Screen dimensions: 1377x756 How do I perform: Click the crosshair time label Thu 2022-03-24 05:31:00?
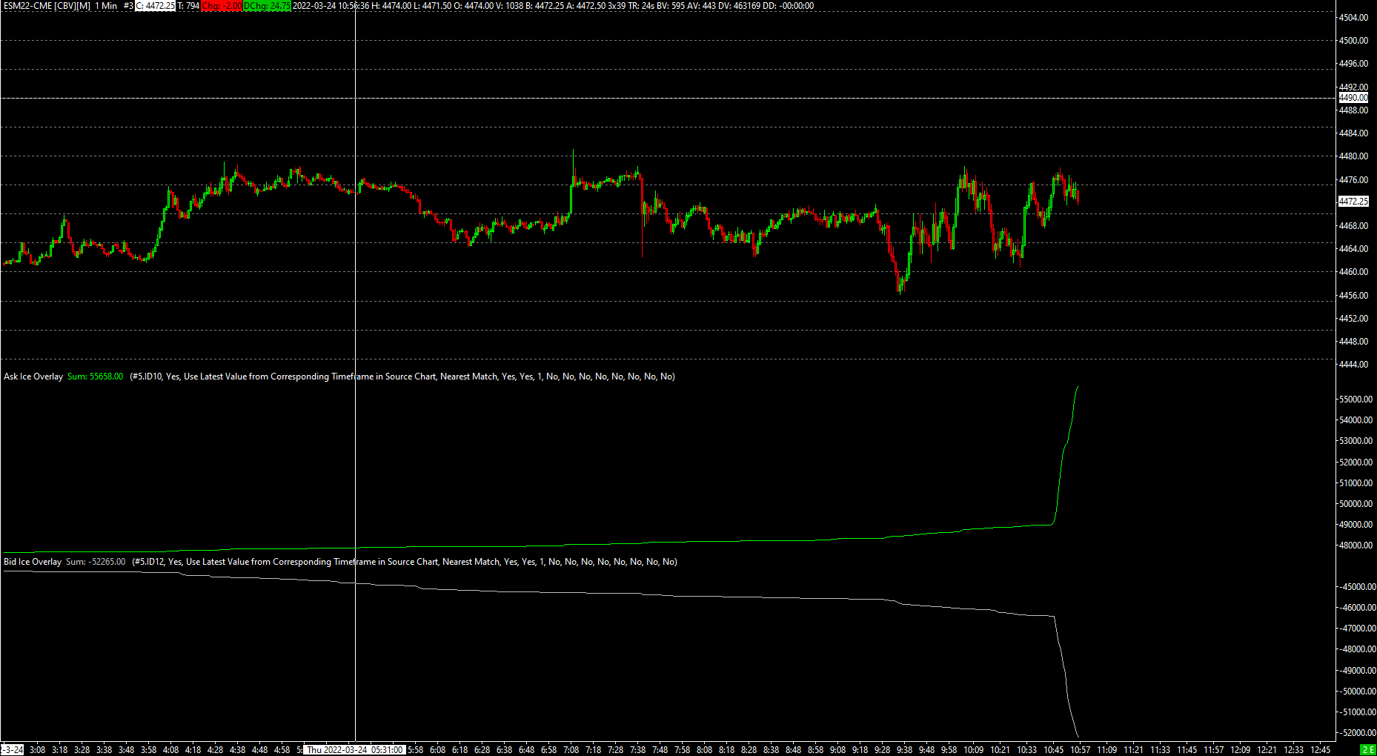point(355,750)
